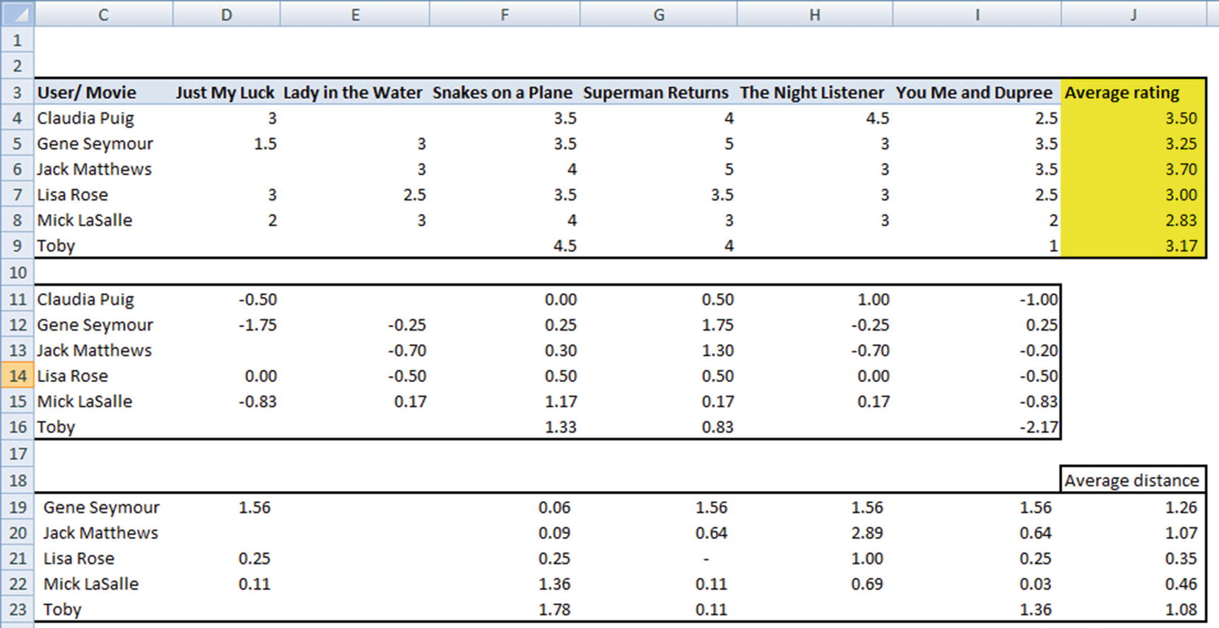
Task: Click Lisa Rose's 2.5 Lady in the Water rating
Action: (414, 194)
